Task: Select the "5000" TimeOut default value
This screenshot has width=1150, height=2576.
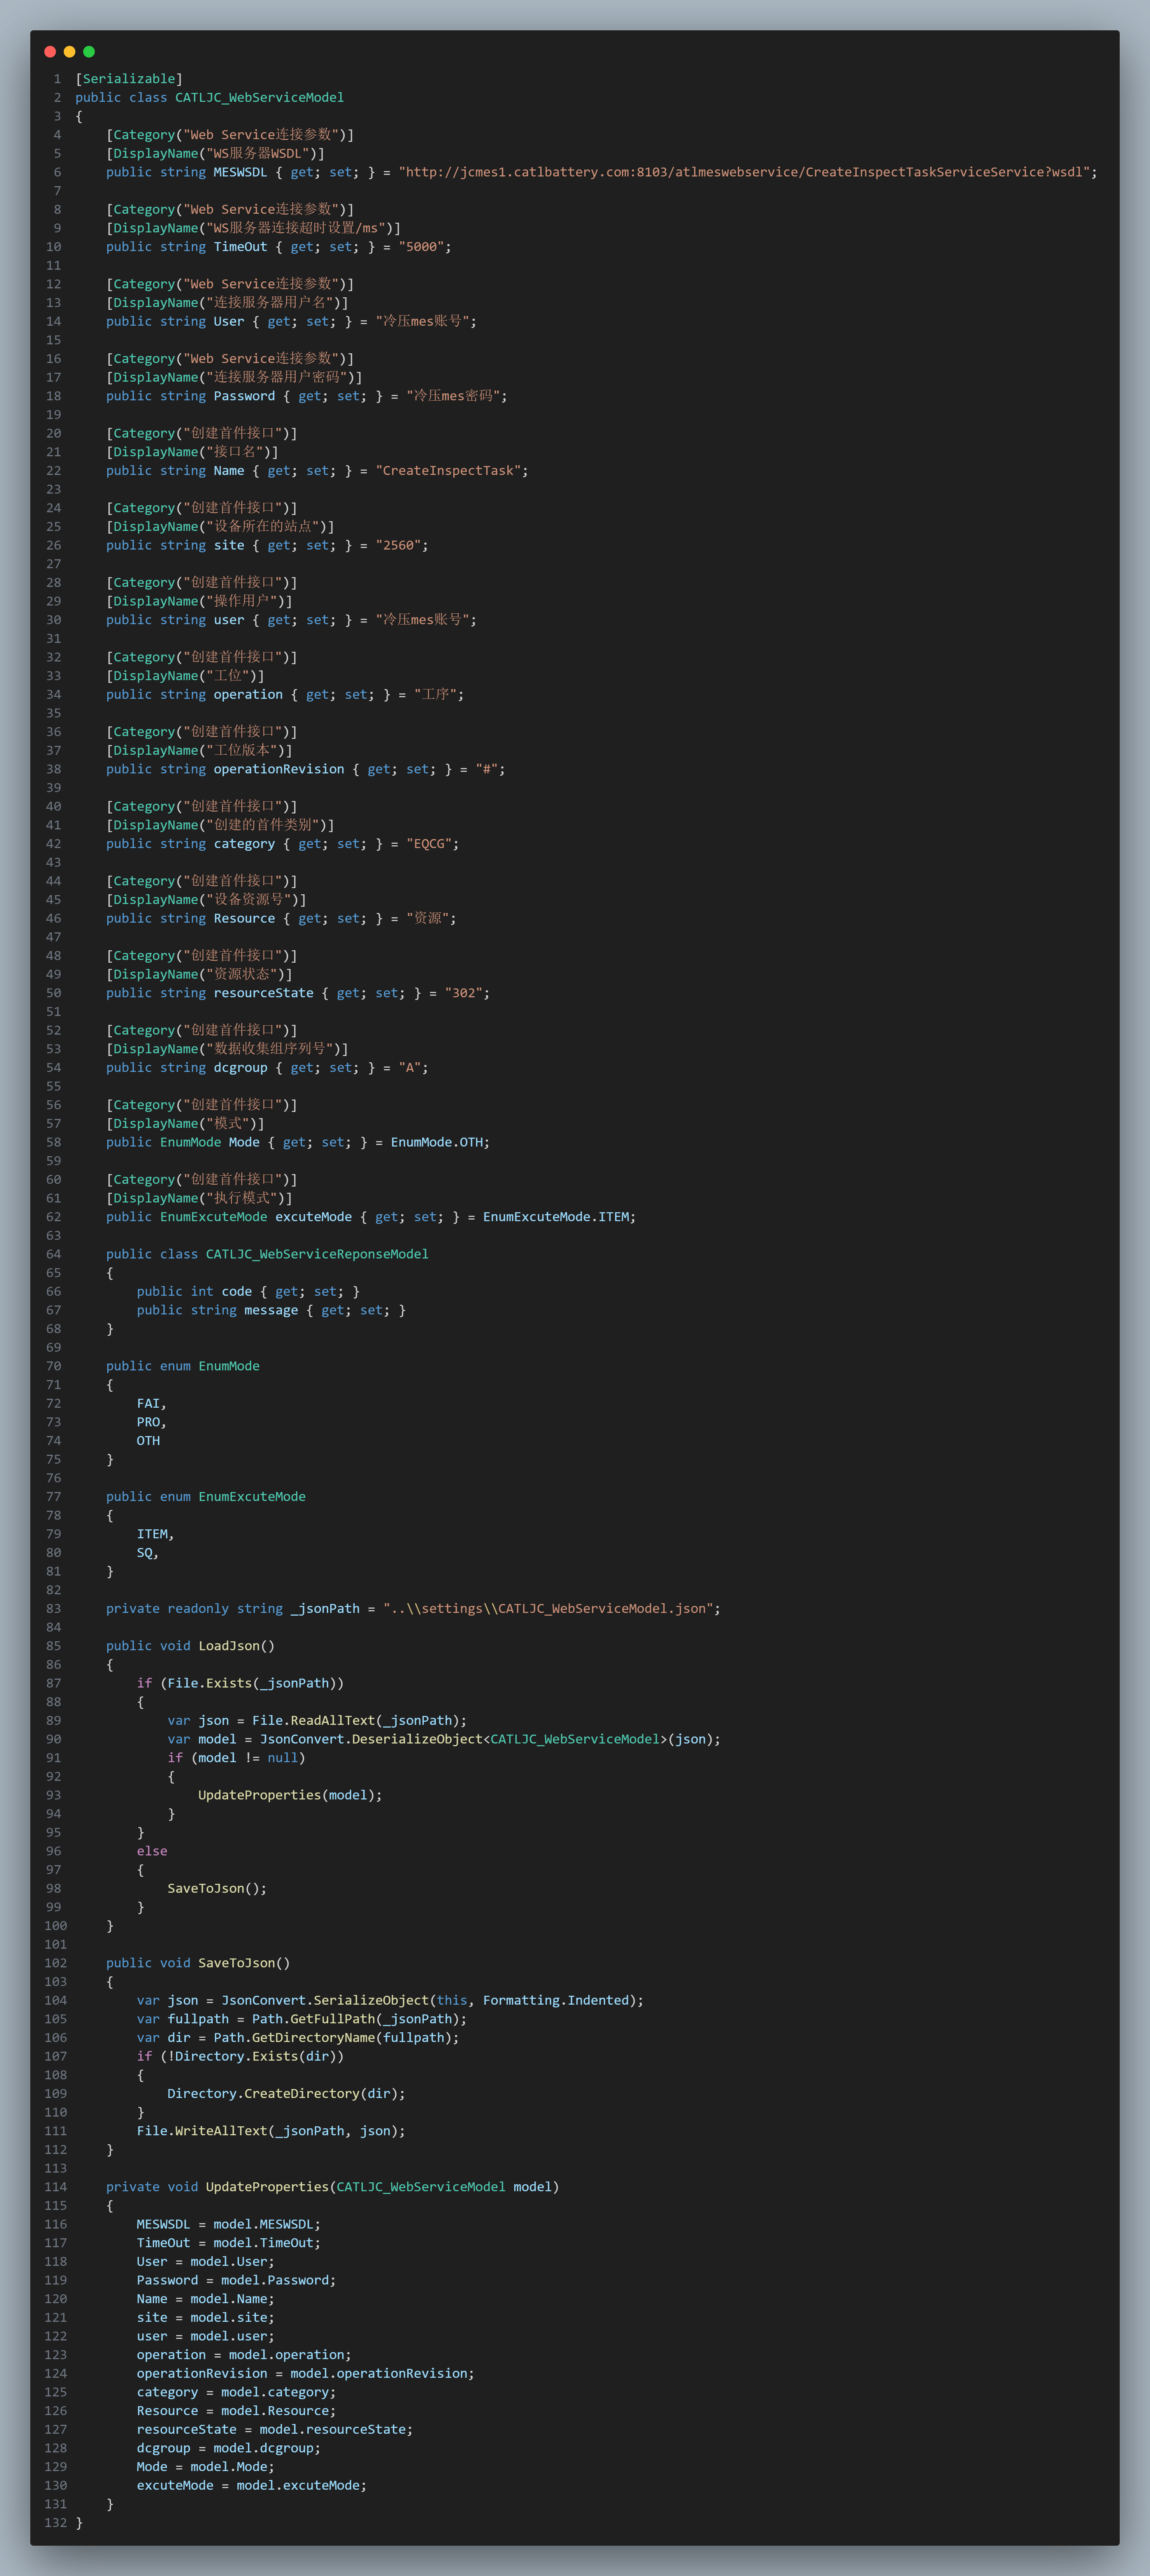Action: point(422,247)
